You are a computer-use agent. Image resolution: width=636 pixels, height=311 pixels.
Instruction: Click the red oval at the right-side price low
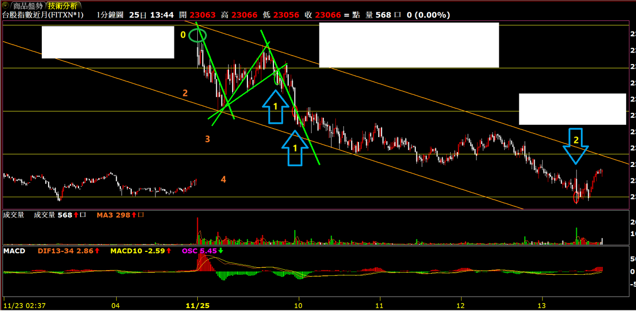tap(576, 198)
